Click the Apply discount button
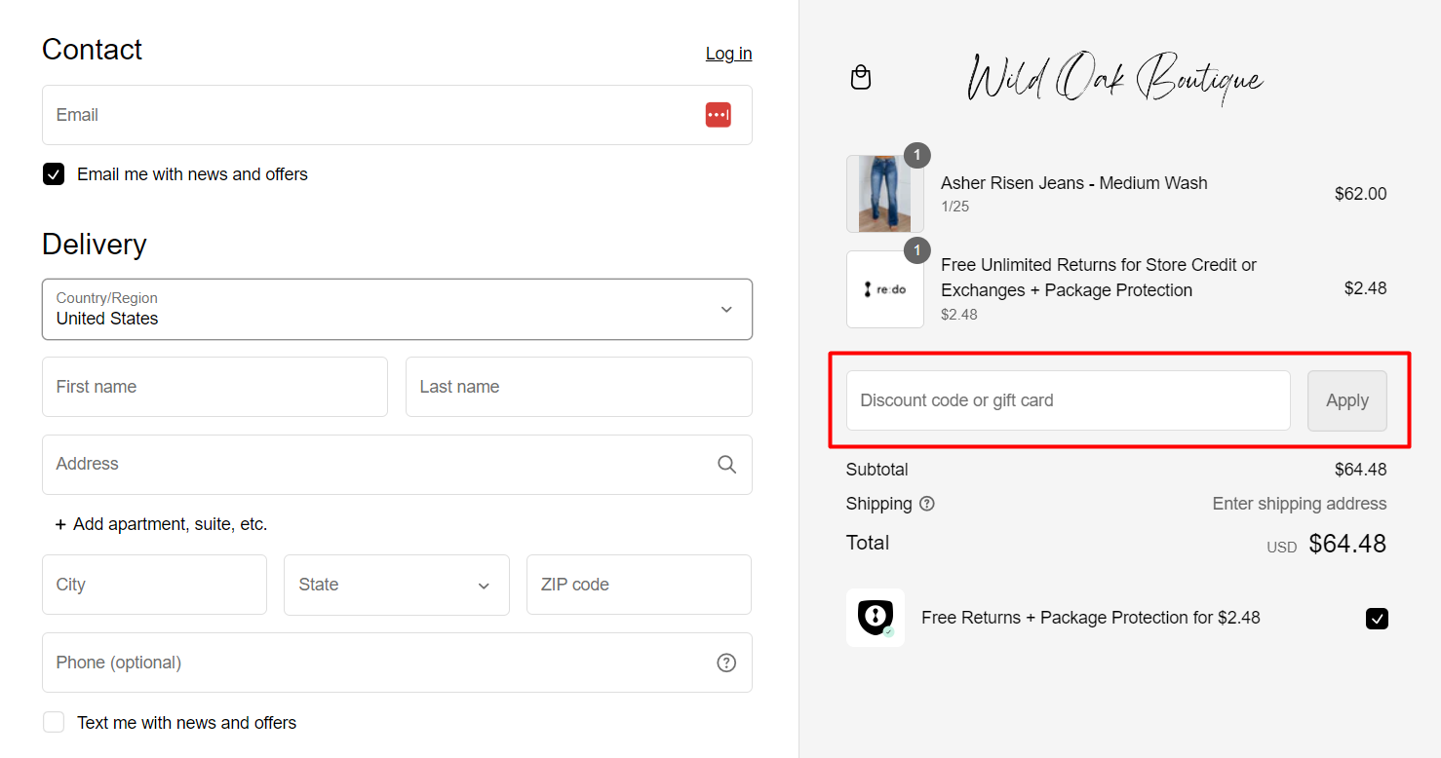 tap(1347, 400)
